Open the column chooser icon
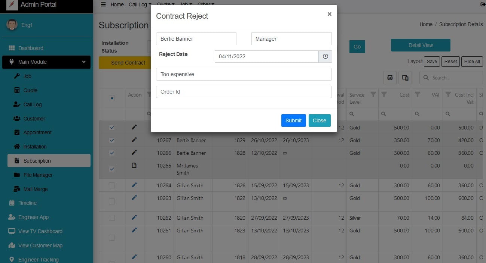 coord(405,78)
